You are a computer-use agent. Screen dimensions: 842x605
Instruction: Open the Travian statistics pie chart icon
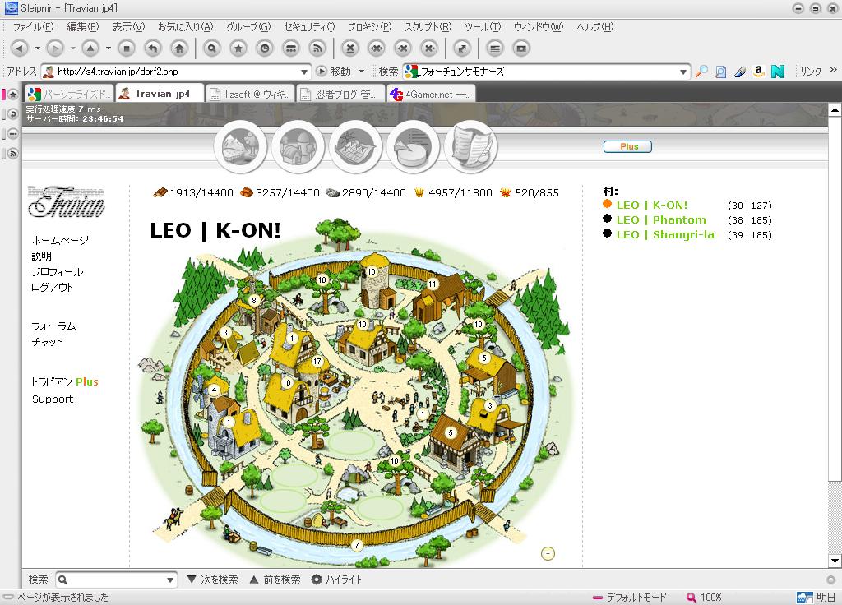413,146
